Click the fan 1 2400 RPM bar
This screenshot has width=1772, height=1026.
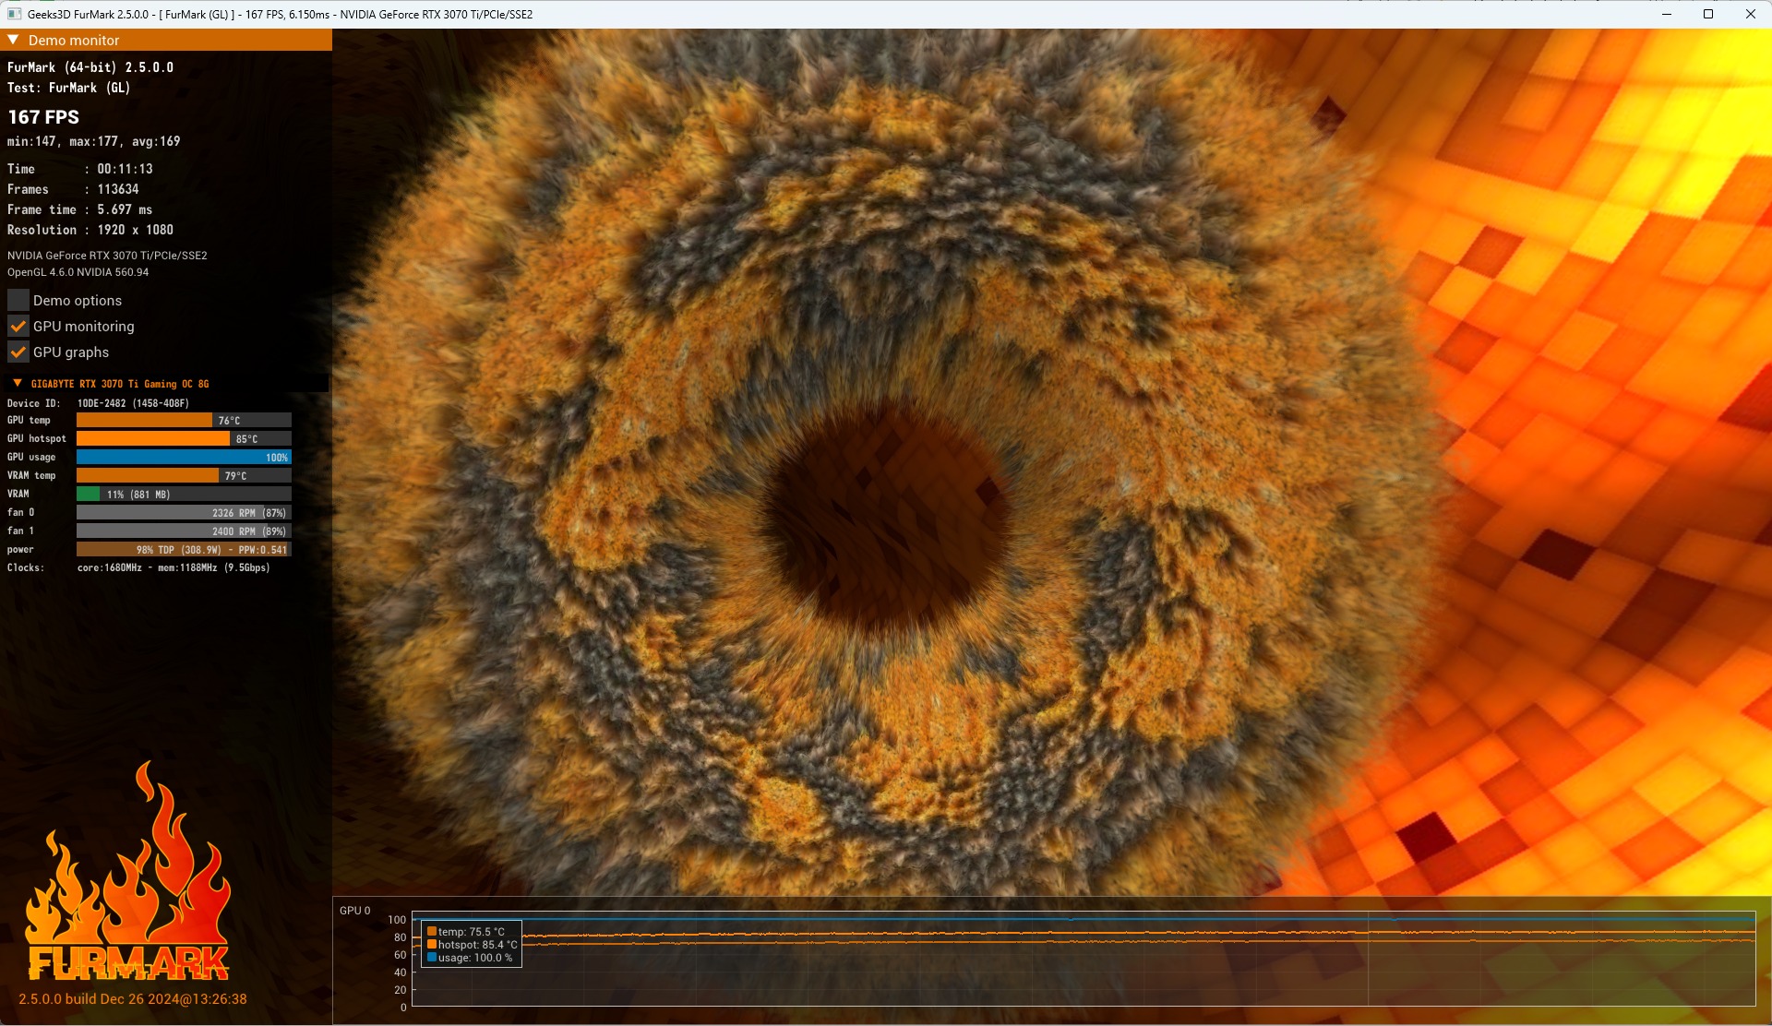pos(184,531)
